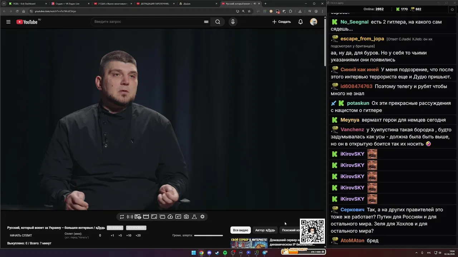Click username escape_from_jopa in chat
The height and width of the screenshot is (257, 458).
362,39
